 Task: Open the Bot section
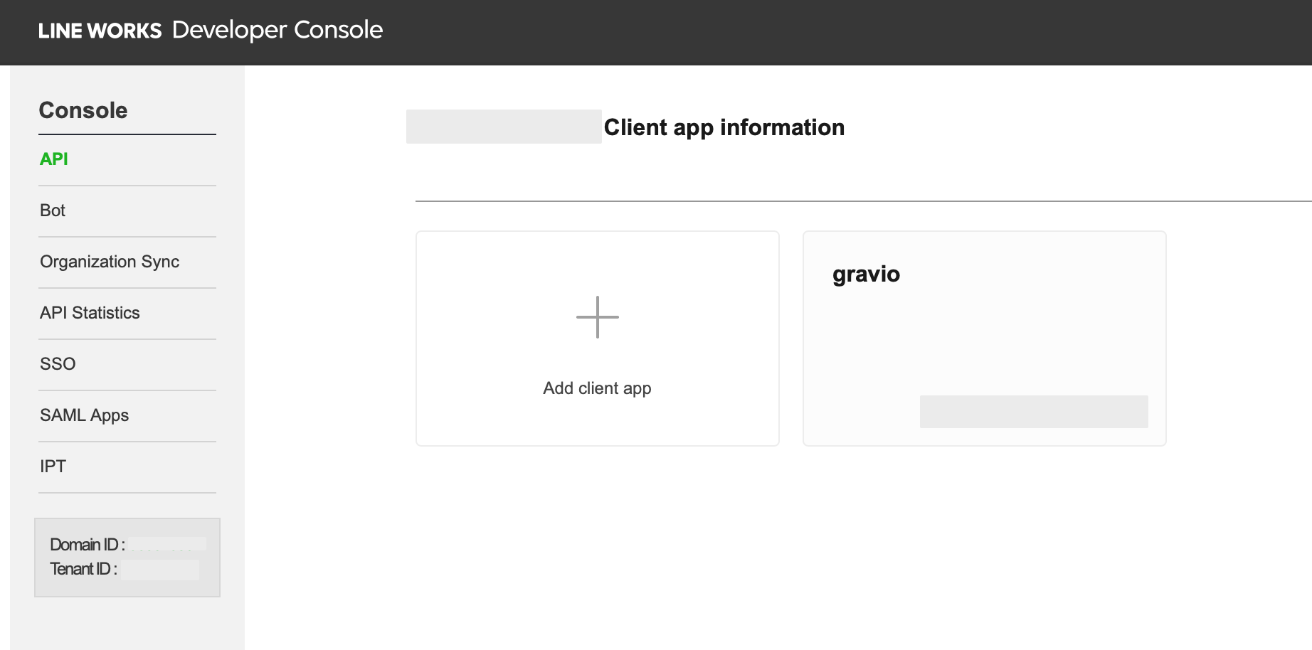tap(53, 211)
